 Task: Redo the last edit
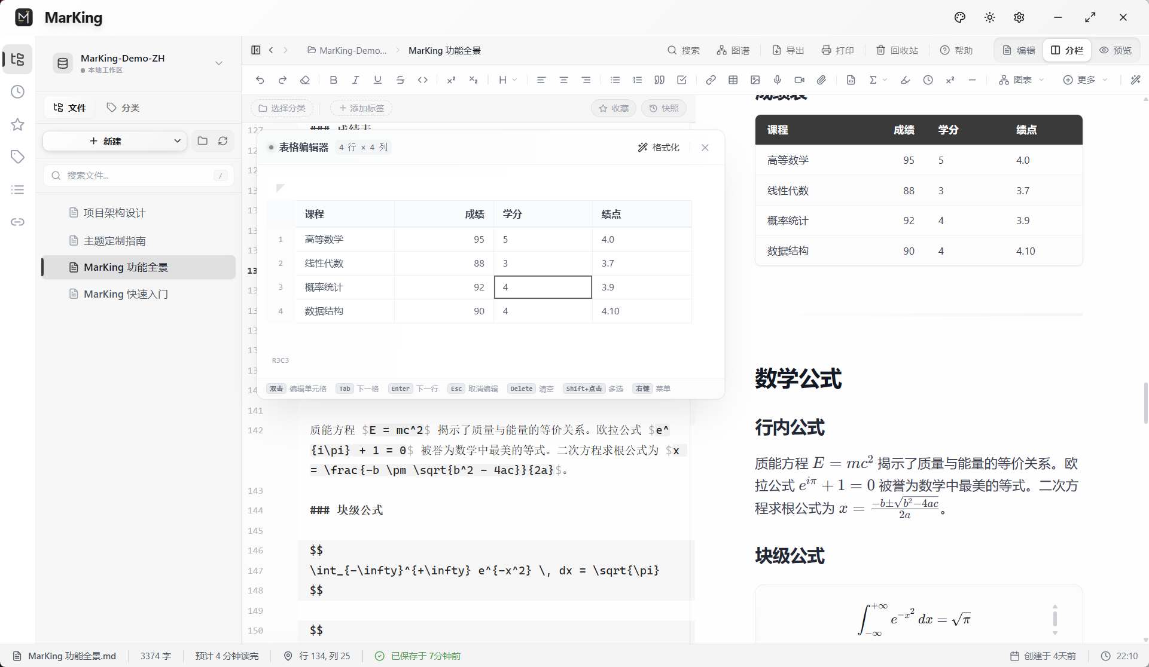pos(282,80)
